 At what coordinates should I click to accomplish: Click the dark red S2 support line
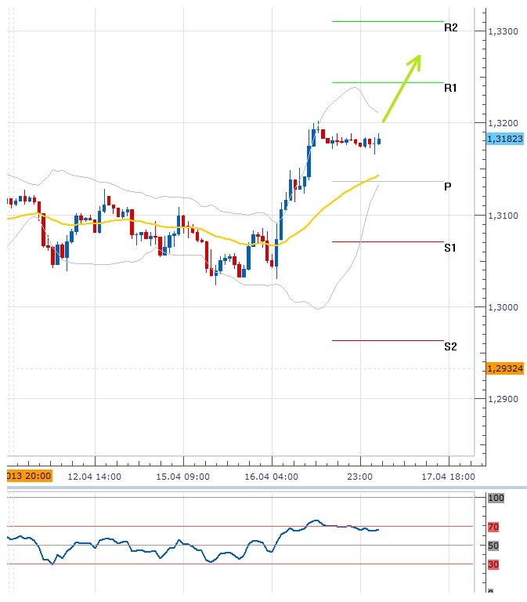388,340
